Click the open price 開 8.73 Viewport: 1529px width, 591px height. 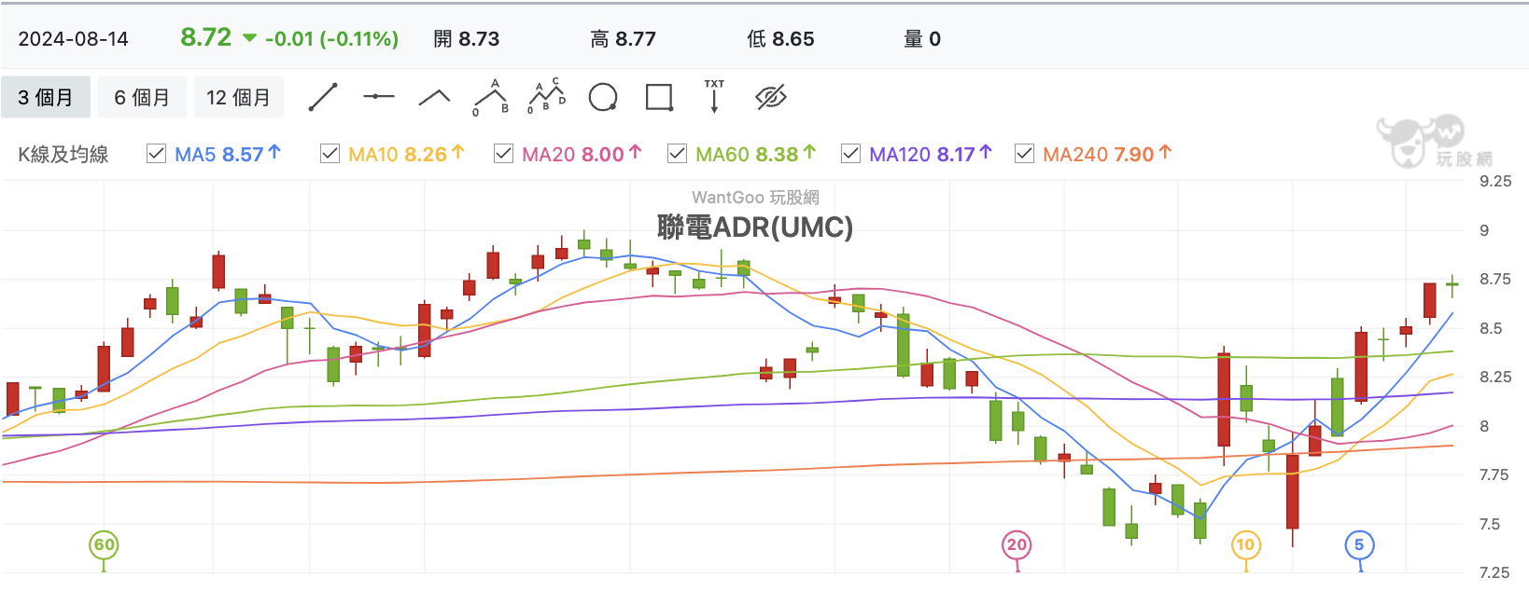coord(467,39)
